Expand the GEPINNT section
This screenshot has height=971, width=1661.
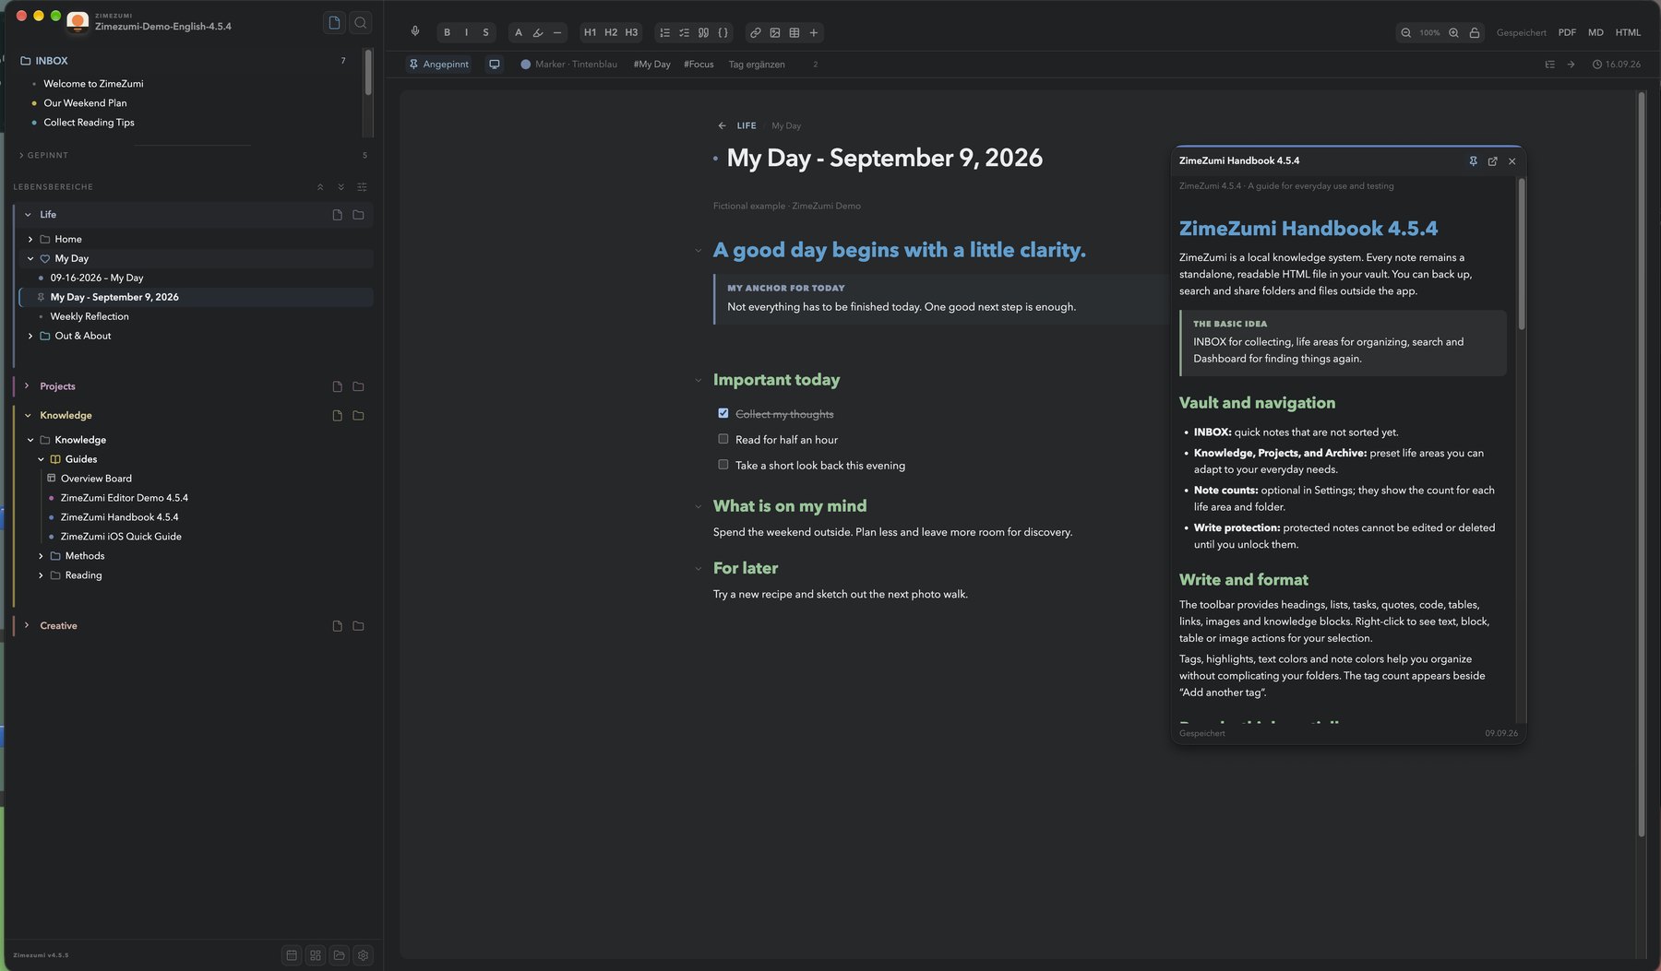21,155
